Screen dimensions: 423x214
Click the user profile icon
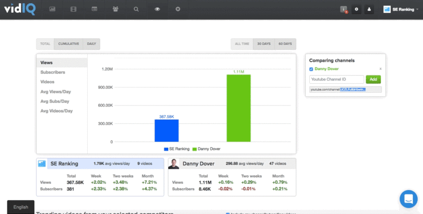pos(369,10)
